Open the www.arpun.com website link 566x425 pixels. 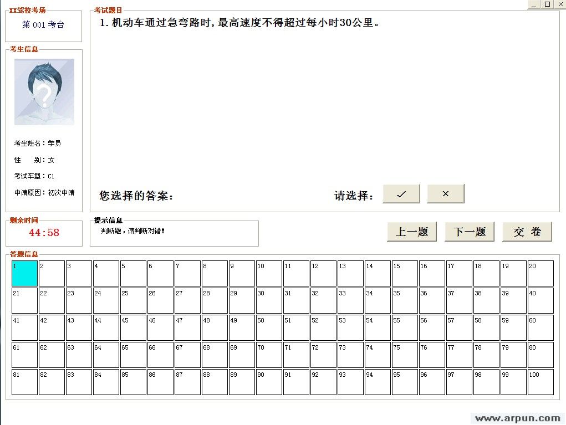(x=517, y=417)
